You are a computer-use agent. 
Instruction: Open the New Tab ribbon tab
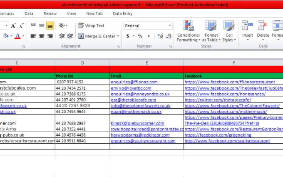(x=94, y=14)
